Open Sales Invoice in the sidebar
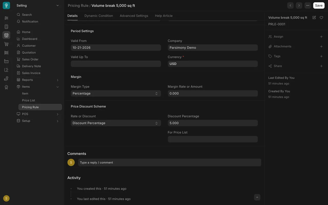The width and height of the screenshot is (328, 205). point(31,73)
